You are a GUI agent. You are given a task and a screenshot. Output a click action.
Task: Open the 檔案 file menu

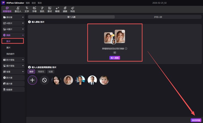pyautogui.click(x=28, y=3)
